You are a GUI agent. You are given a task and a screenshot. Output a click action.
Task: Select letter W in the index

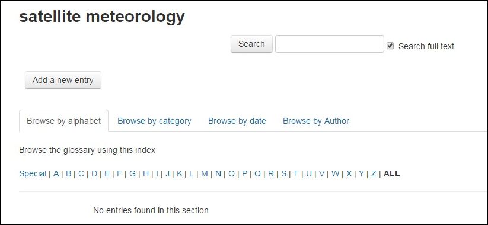tap(335, 173)
